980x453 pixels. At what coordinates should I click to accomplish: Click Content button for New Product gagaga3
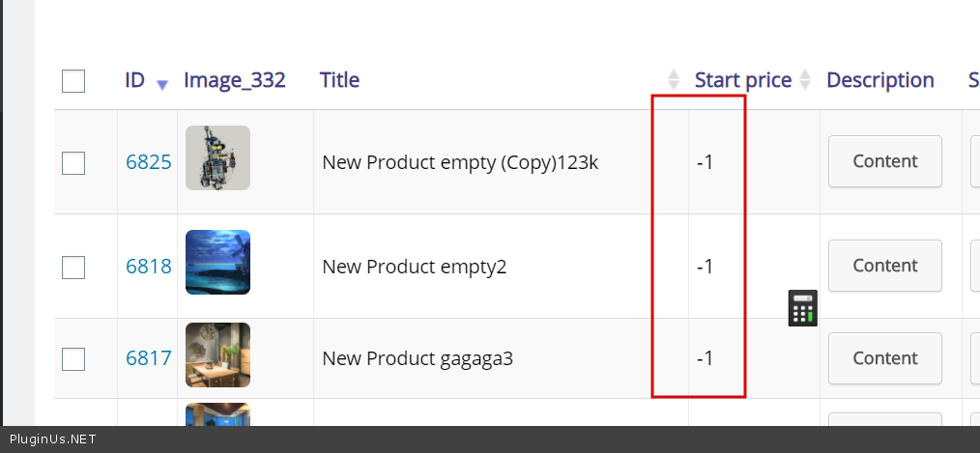884,358
